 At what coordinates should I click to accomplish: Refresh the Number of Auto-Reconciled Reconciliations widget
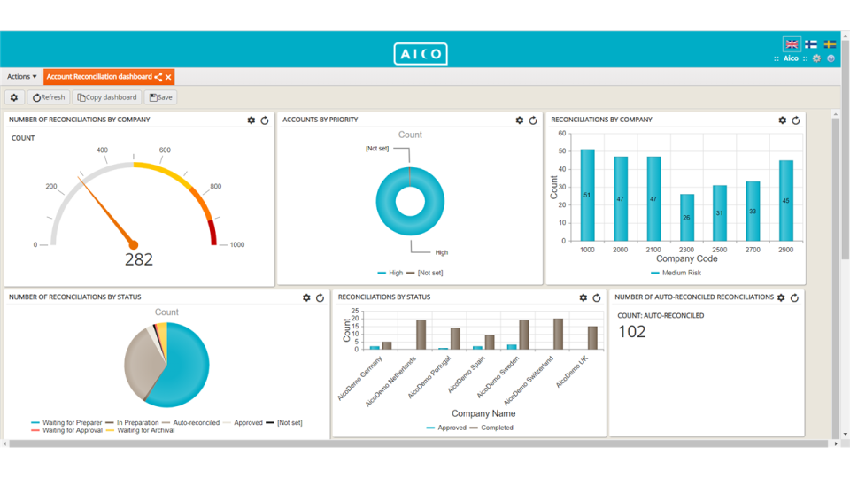click(794, 298)
